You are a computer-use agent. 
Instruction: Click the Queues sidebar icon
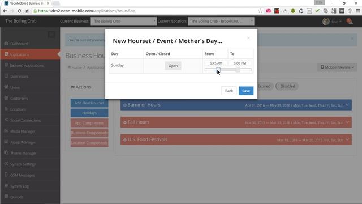6,197
